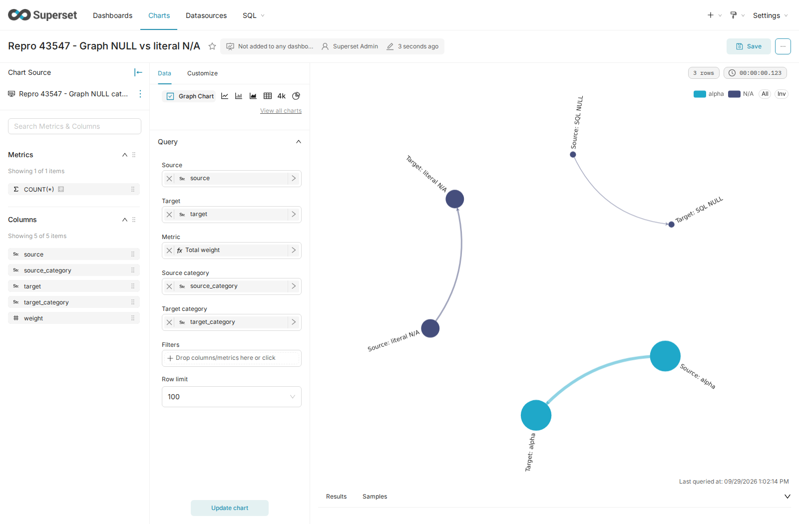Collapse the Metrics section
Viewport: 799px width, 524px height.
(125, 155)
